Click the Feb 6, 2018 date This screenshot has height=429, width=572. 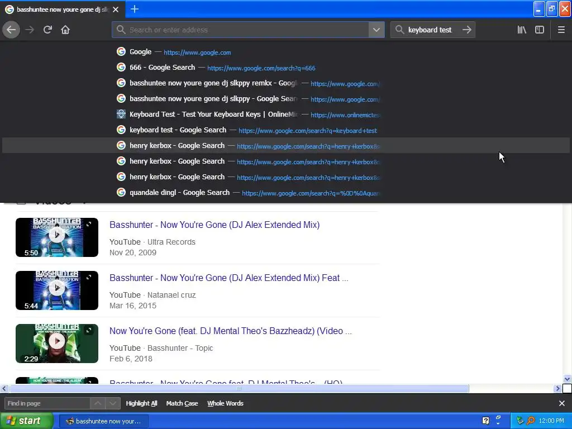[131, 359]
